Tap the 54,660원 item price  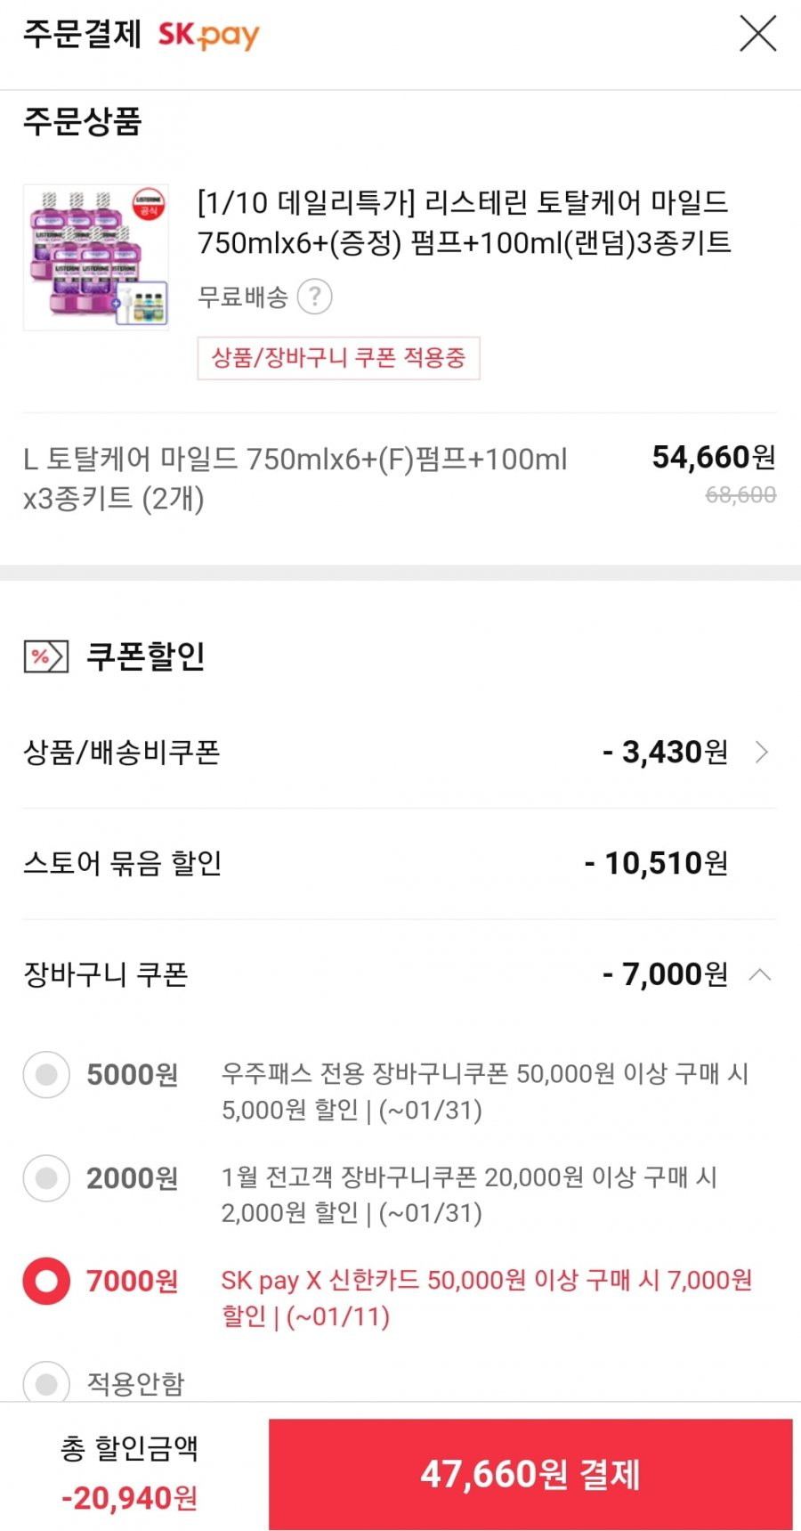coord(714,457)
